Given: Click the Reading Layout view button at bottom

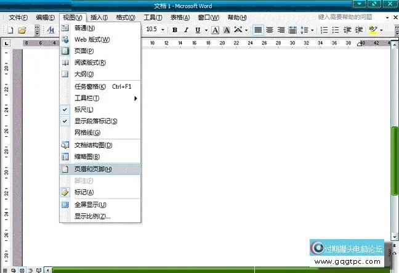Looking at the screenshot, I should pos(39,270).
